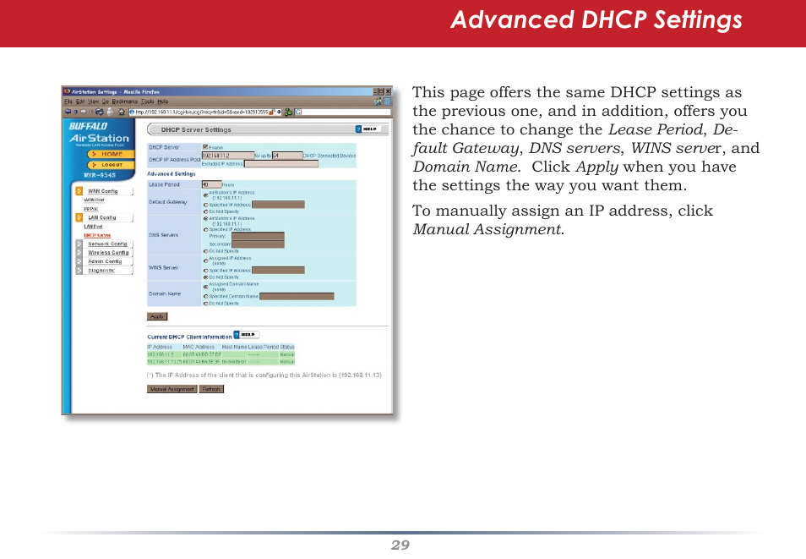The width and height of the screenshot is (806, 559).
Task: Open the Tools menu in Firefox
Action: point(148,101)
